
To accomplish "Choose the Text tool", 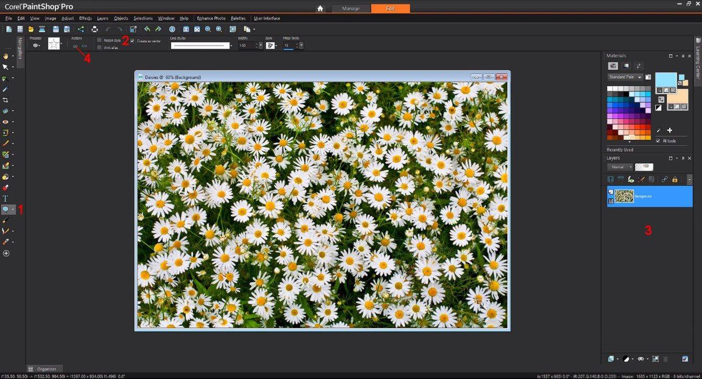I will [6, 198].
